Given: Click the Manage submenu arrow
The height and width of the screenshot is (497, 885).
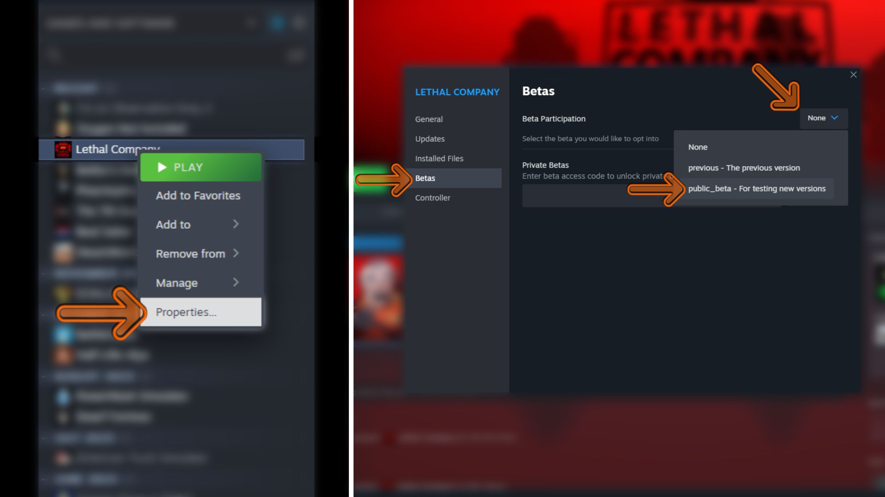Looking at the screenshot, I should [235, 282].
